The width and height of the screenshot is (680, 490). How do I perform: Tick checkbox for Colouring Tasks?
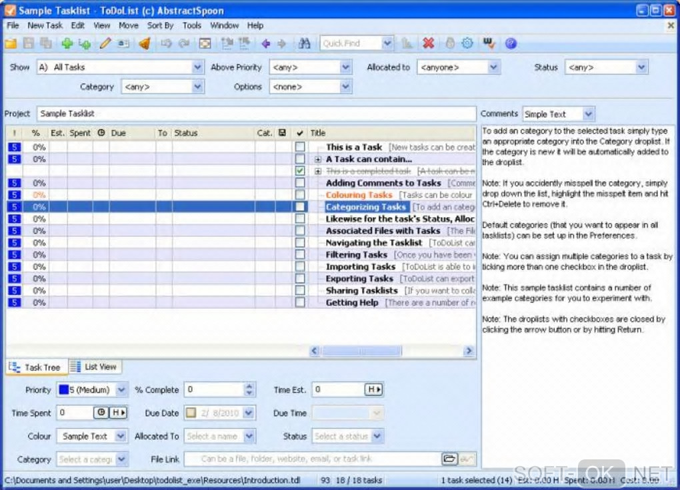pos(300,195)
